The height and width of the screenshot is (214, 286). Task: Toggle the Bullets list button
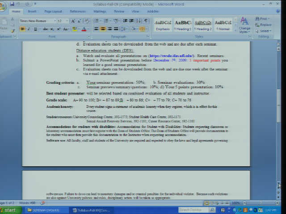tap(97, 21)
